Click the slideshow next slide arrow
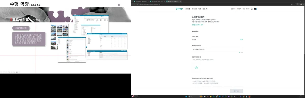Screen dimensions: 305x98 click(4, 72)
